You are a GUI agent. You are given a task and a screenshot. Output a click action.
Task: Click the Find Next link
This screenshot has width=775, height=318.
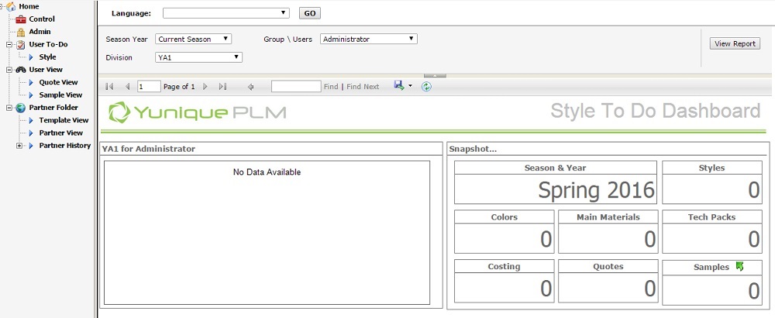pyautogui.click(x=363, y=87)
